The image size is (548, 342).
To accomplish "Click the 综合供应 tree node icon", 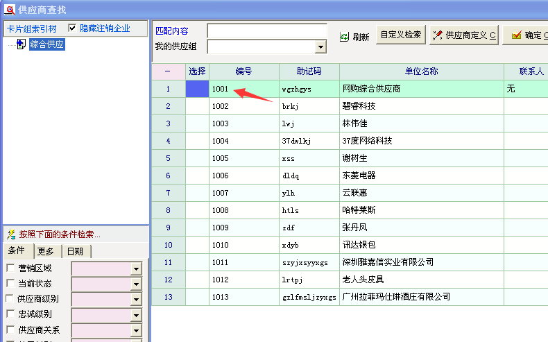I will point(22,44).
